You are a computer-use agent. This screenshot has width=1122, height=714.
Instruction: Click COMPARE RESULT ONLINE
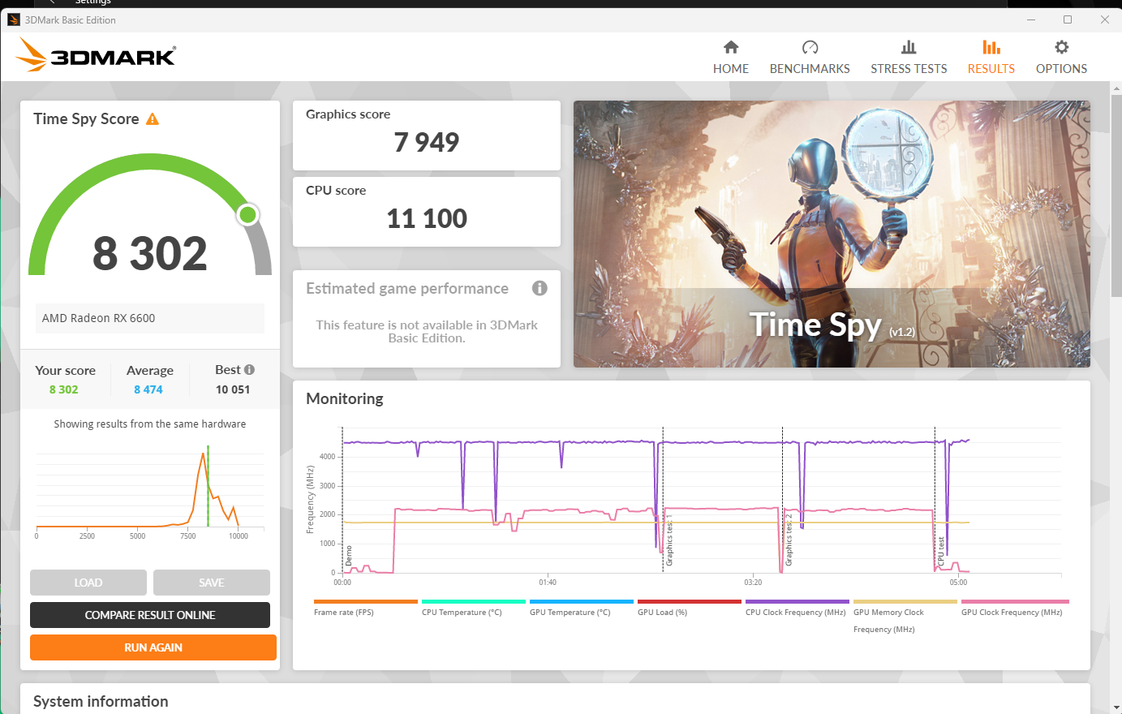pyautogui.click(x=150, y=615)
